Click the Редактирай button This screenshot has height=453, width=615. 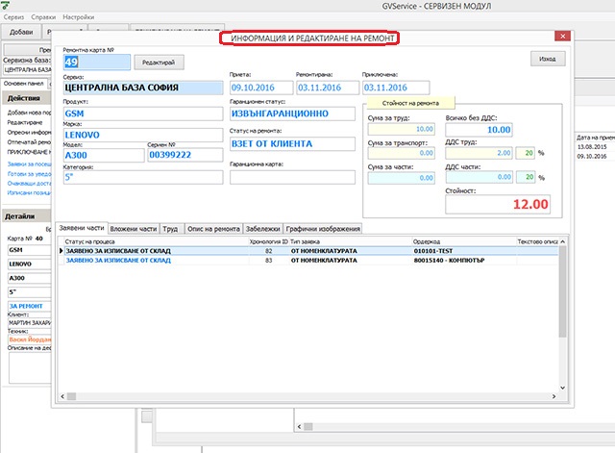click(x=159, y=63)
